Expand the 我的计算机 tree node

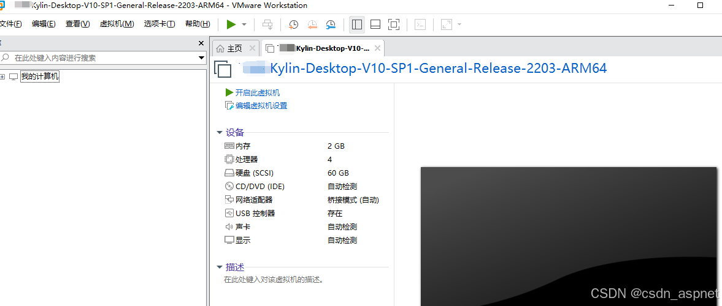pyautogui.click(x=2, y=76)
